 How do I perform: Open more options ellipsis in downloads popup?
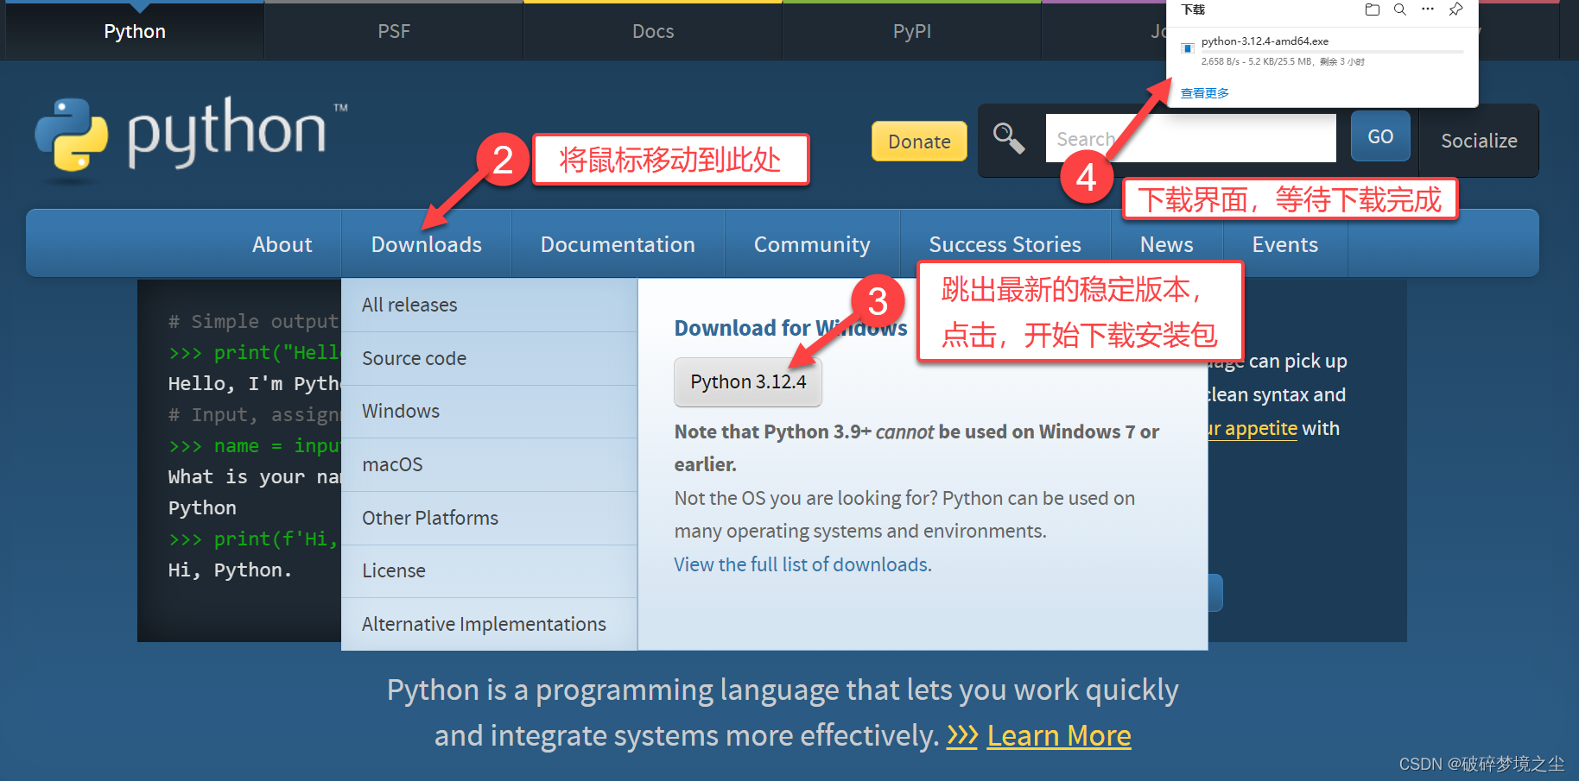pos(1428,9)
